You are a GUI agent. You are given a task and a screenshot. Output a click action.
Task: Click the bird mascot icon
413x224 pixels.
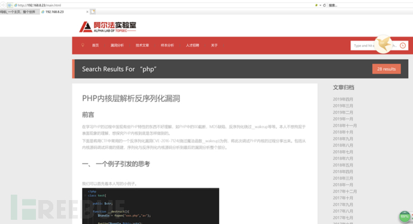(x=384, y=44)
